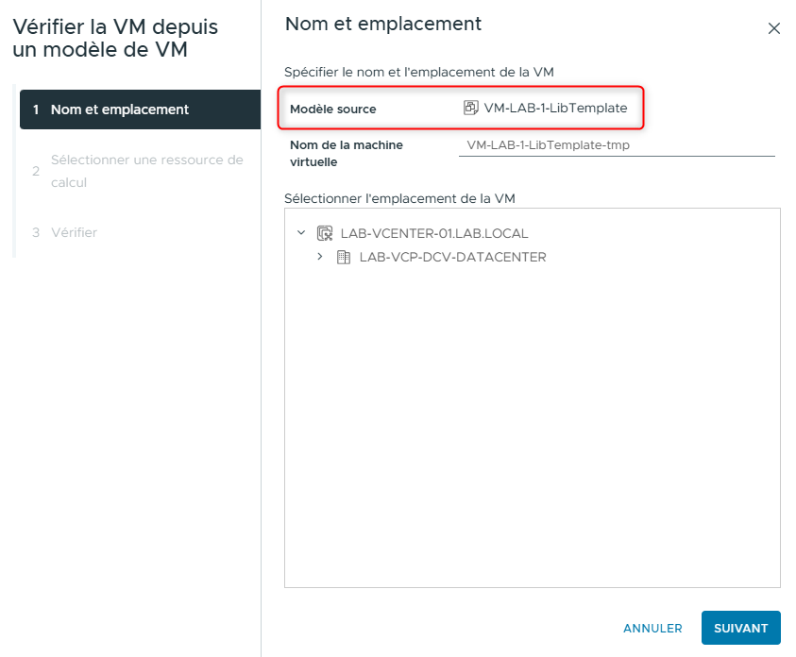Click the Modèle source label
This screenshot has height=657, width=796.
pos(332,109)
